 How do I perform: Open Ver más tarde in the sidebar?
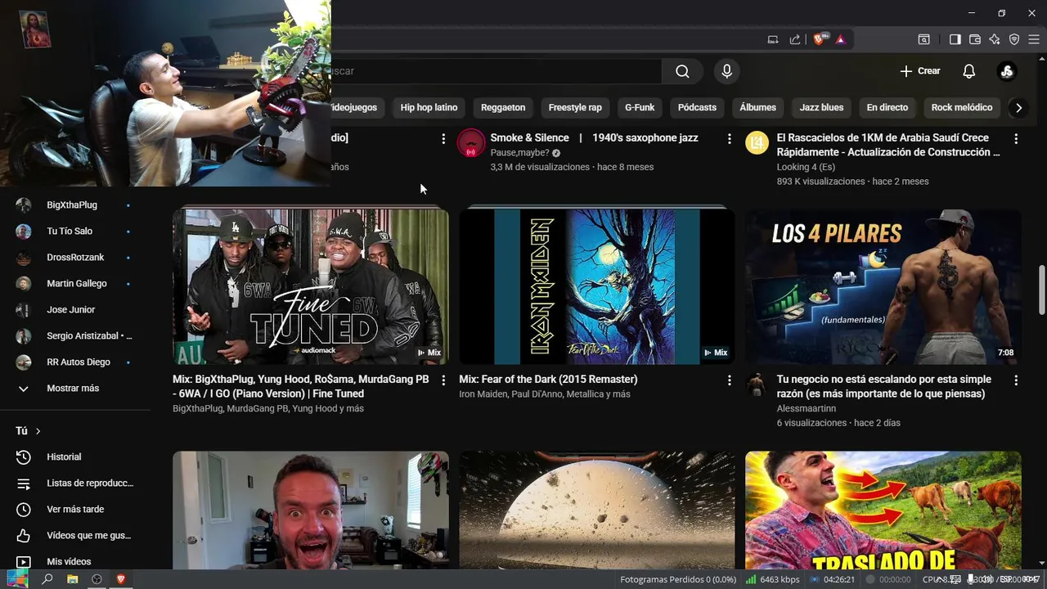click(x=75, y=510)
